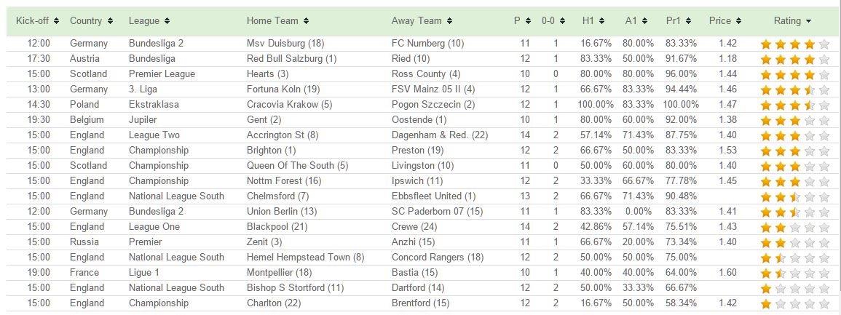Click sort icon beside League header
Viewport: 841px width, 315px height.
click(x=167, y=21)
